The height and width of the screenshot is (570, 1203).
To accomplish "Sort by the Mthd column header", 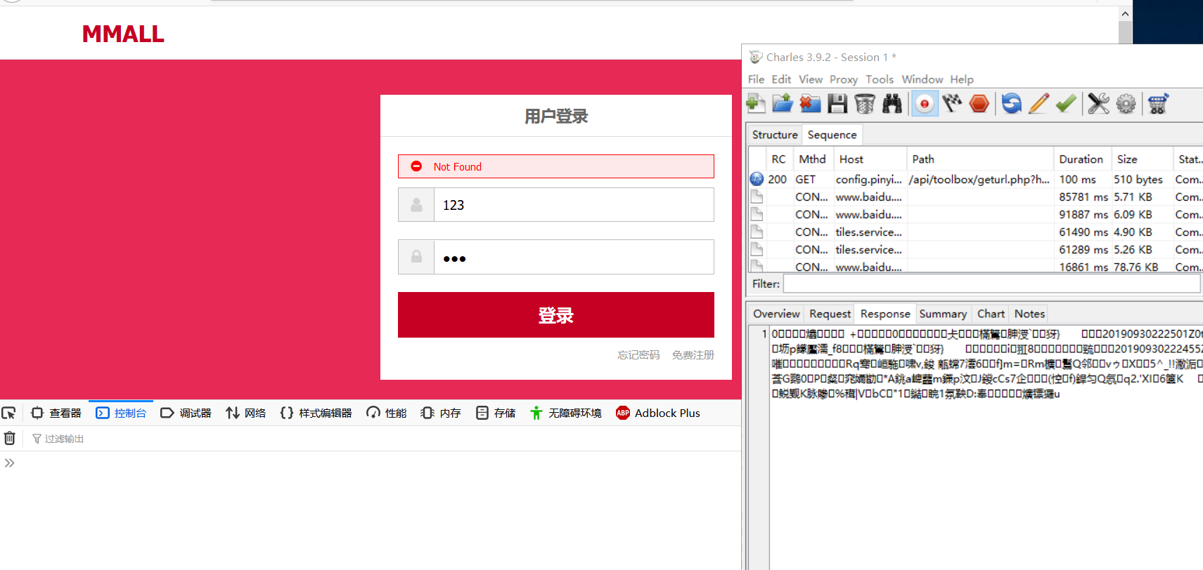I will [813, 159].
